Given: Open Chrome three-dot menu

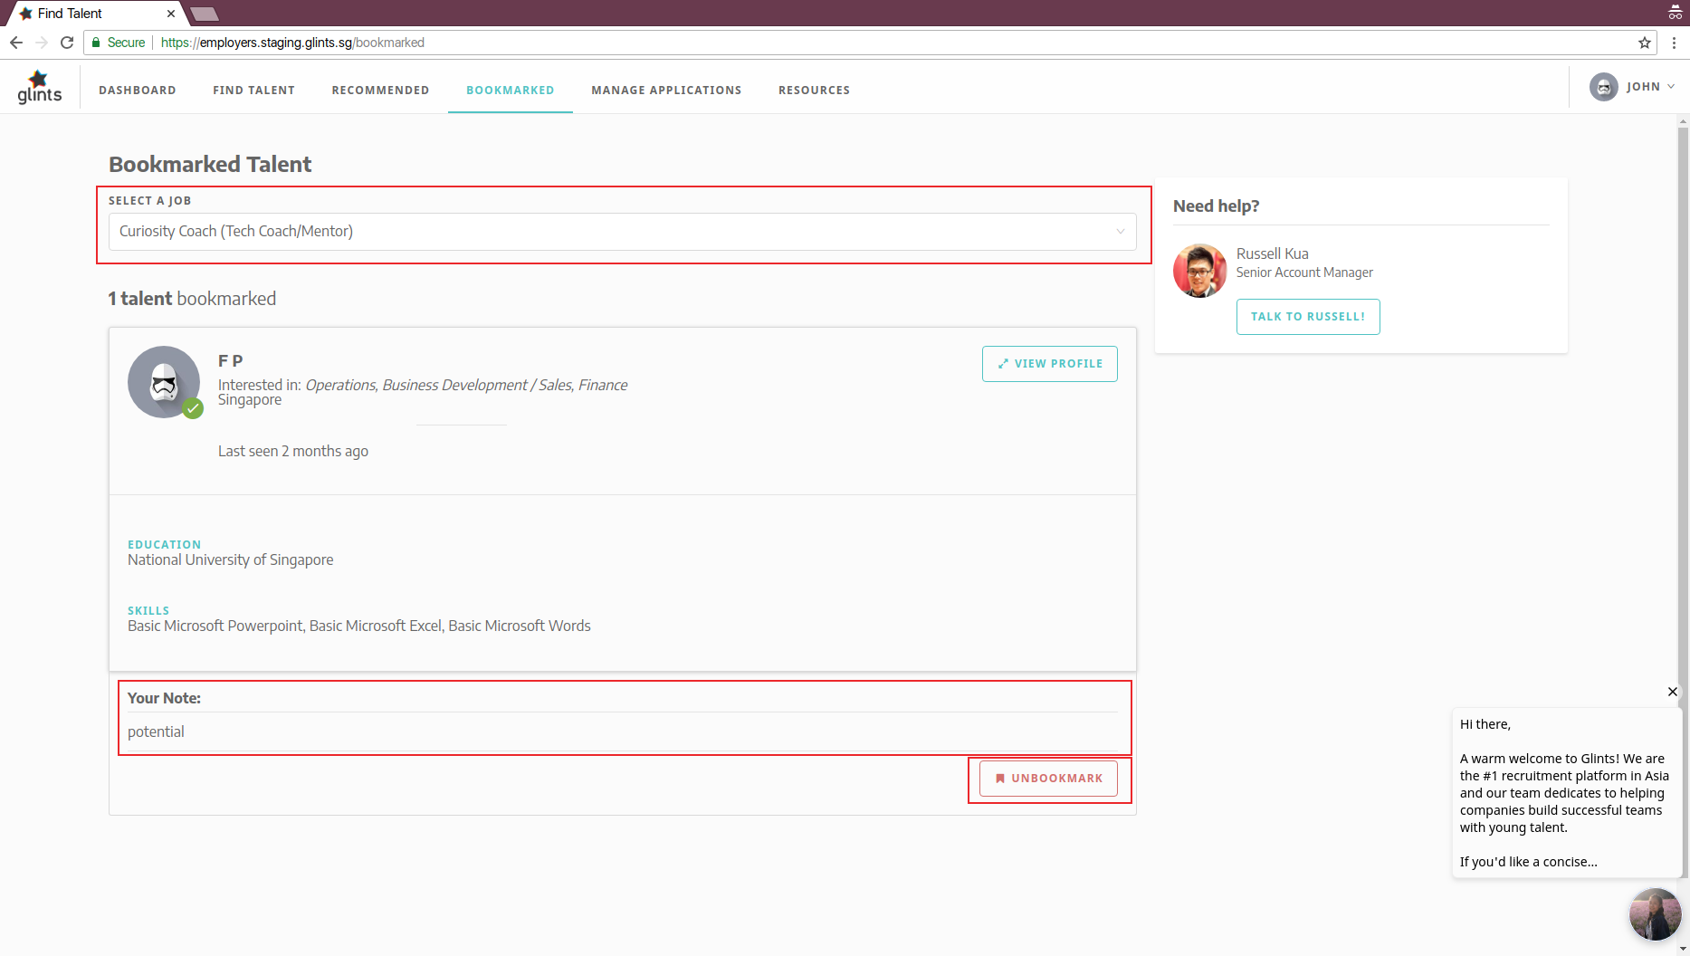Looking at the screenshot, I should tap(1674, 43).
